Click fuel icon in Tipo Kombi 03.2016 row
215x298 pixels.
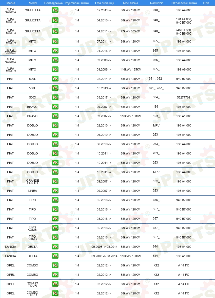tap(55, 237)
